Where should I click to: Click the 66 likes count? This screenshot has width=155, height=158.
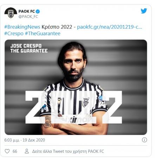click(x=15, y=151)
